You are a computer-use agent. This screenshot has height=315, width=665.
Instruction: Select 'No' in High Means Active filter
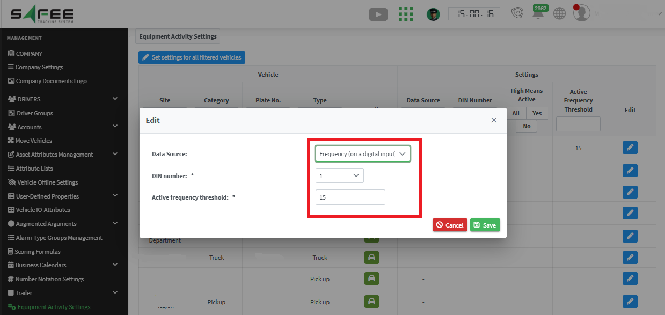[x=527, y=126]
